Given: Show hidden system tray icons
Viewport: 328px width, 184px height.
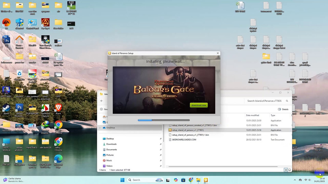Looking at the screenshot, I should tap(295, 180).
